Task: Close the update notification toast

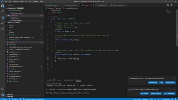Action: tap(175, 78)
